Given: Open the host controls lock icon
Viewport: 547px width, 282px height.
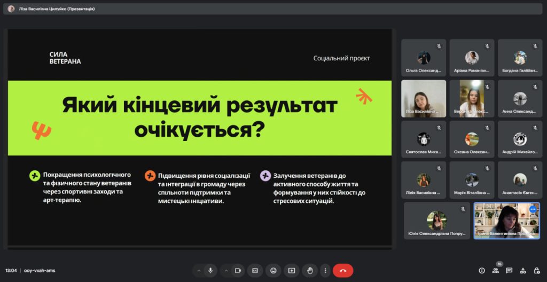Looking at the screenshot, I should click(x=536, y=271).
